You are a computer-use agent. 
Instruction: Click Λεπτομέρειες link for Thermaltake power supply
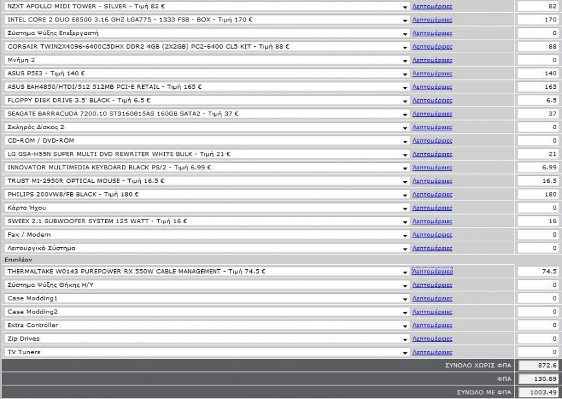pos(432,272)
